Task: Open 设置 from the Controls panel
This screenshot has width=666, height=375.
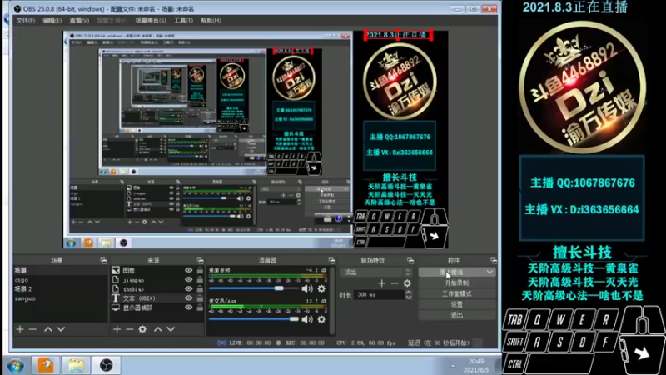Action: coord(457,304)
